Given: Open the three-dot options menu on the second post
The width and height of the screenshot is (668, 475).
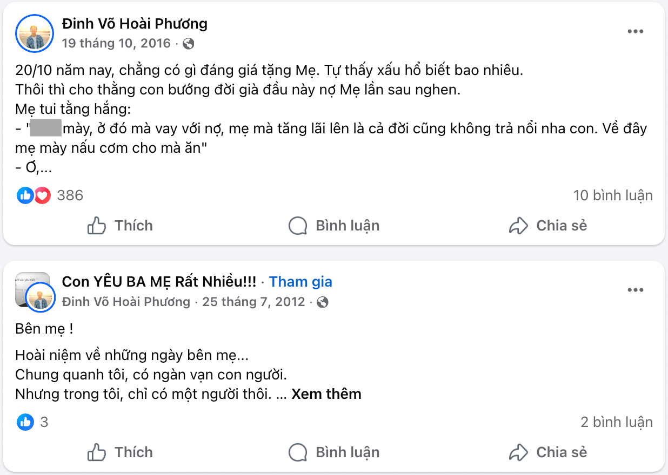Looking at the screenshot, I should point(635,290).
